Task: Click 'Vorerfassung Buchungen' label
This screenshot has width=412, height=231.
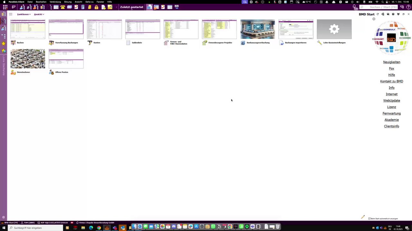Action: [x=67, y=43]
